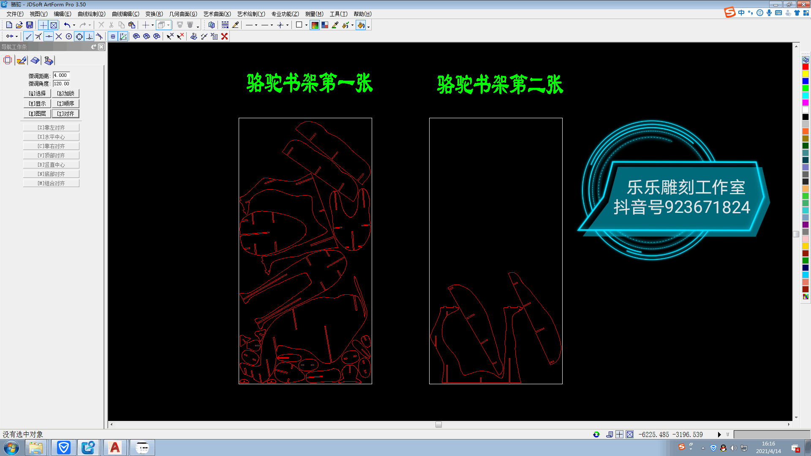Open the second navigation panel tab icon
The width and height of the screenshot is (811, 456).
point(22,60)
